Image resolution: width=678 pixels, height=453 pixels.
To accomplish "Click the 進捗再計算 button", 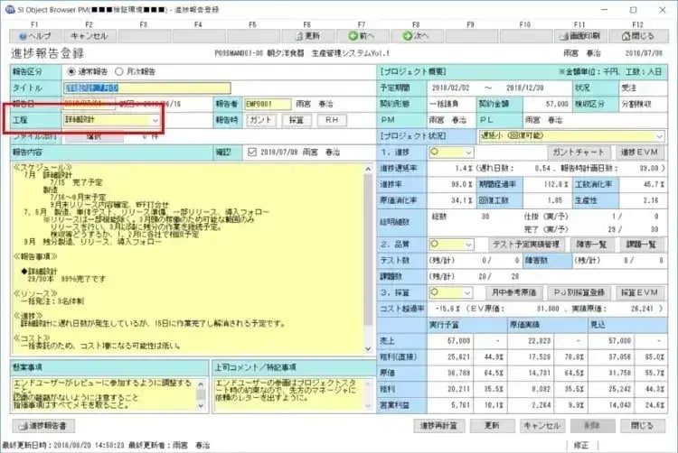I will [x=439, y=425].
